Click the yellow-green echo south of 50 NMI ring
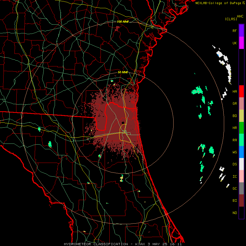Viewport: 246px width, 246px height. point(122,178)
